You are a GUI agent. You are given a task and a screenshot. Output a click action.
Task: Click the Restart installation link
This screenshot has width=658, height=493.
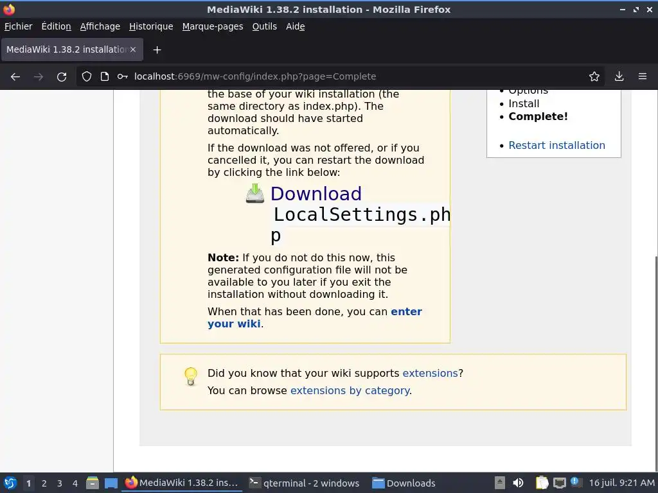557,146
